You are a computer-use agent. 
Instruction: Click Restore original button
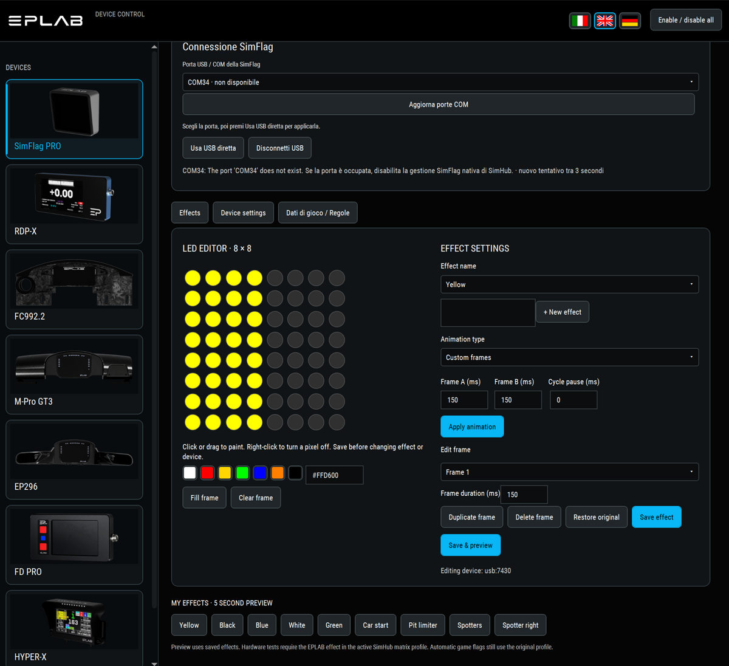[597, 517]
